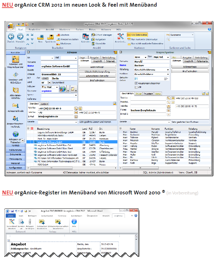Open Aktivitätenvorschau sidebar icon
Screen dimensions: 216x261
(x=16, y=91)
